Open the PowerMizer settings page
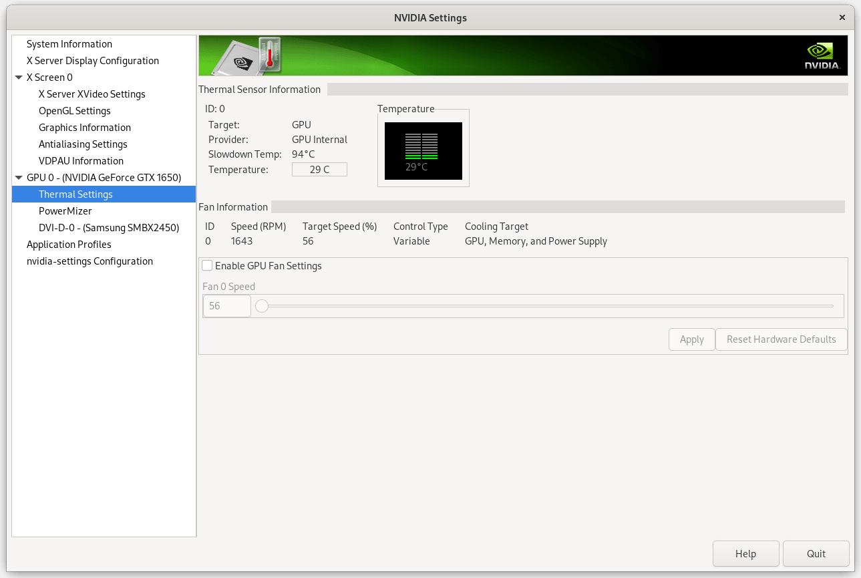861x578 pixels. pyautogui.click(x=65, y=210)
